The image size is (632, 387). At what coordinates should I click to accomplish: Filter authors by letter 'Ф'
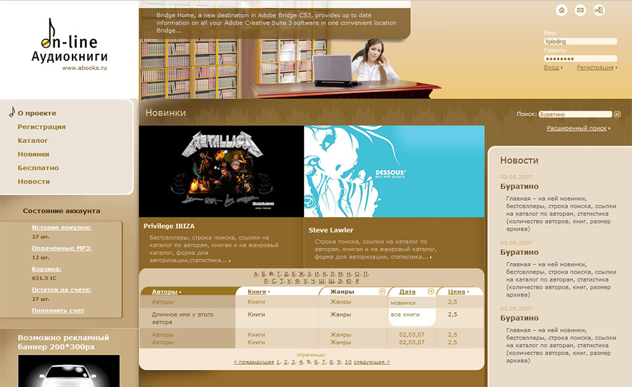(297, 281)
